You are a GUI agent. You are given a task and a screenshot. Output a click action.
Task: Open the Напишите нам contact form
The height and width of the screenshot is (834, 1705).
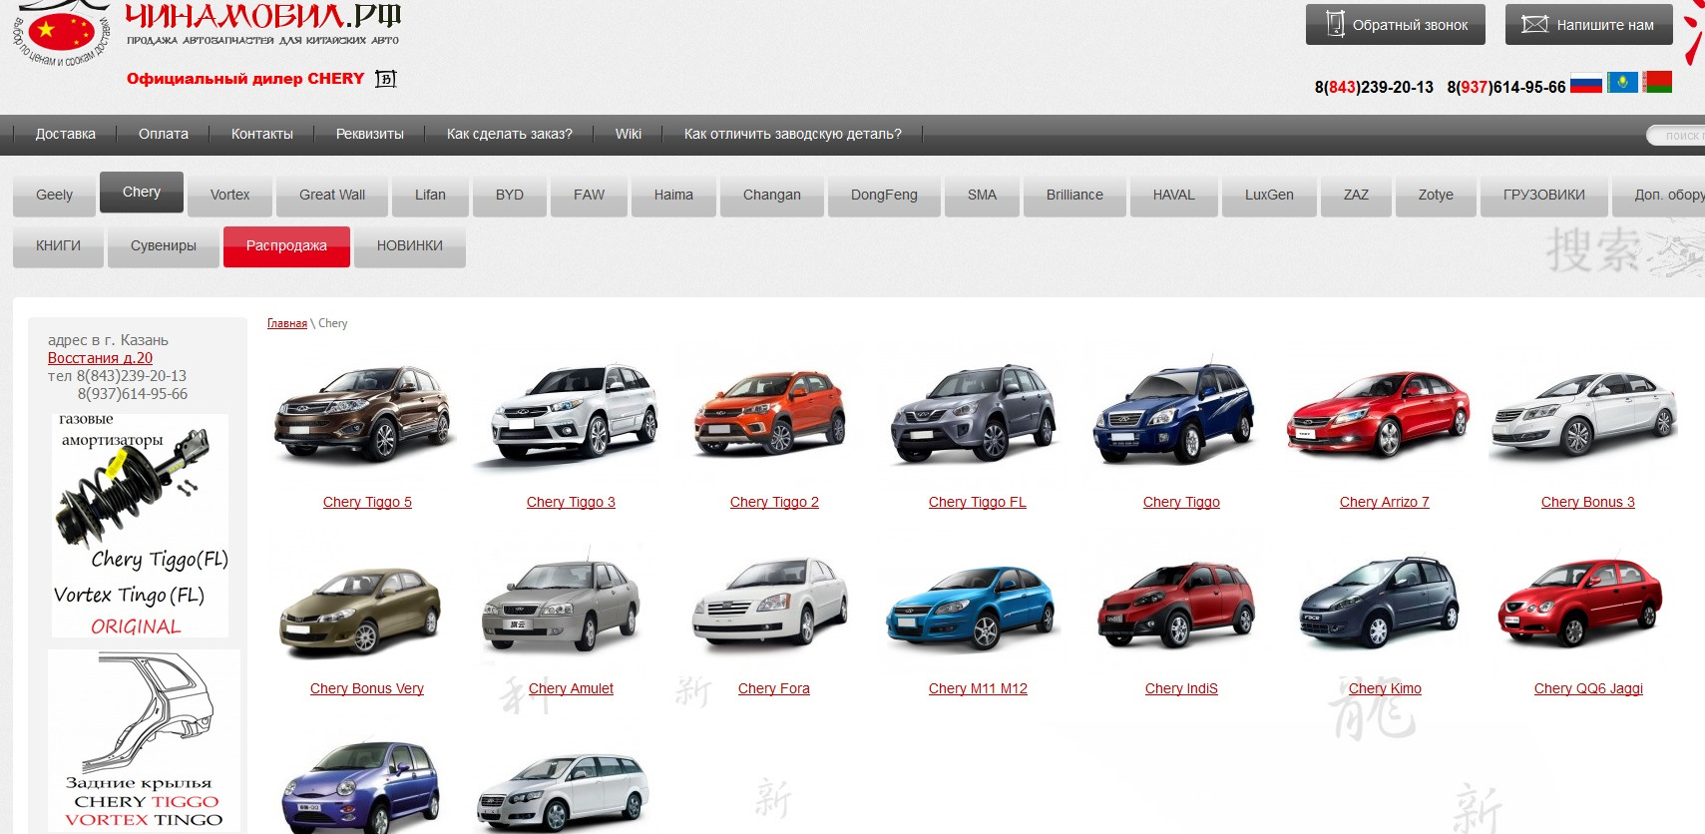point(1588,25)
